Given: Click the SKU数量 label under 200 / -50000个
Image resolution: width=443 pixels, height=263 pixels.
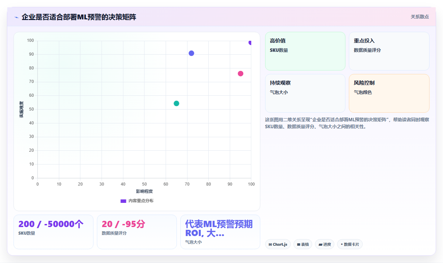Looking at the screenshot, I should (x=27, y=233).
